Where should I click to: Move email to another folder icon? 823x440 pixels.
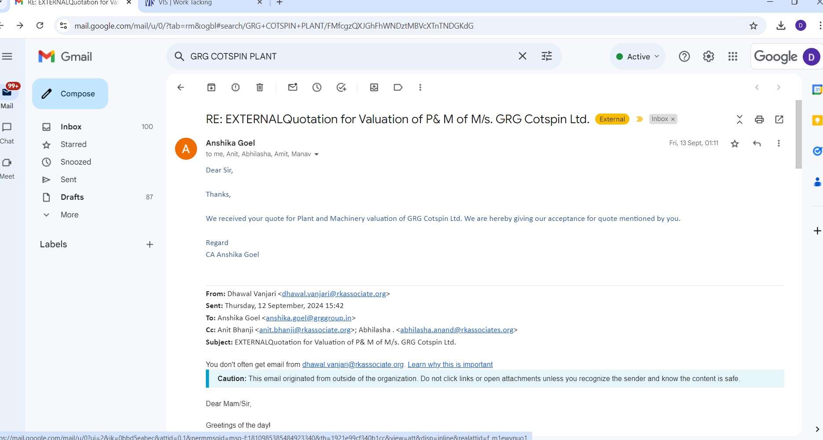(x=374, y=87)
